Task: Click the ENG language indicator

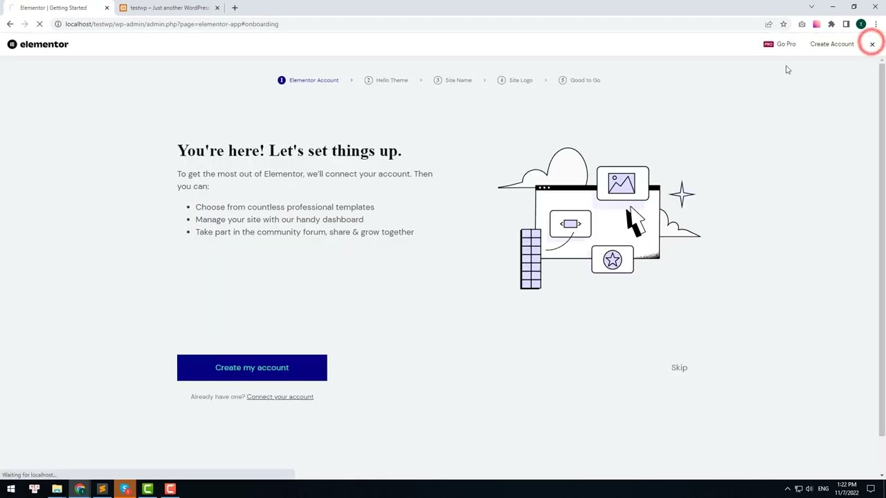Action: (x=824, y=489)
